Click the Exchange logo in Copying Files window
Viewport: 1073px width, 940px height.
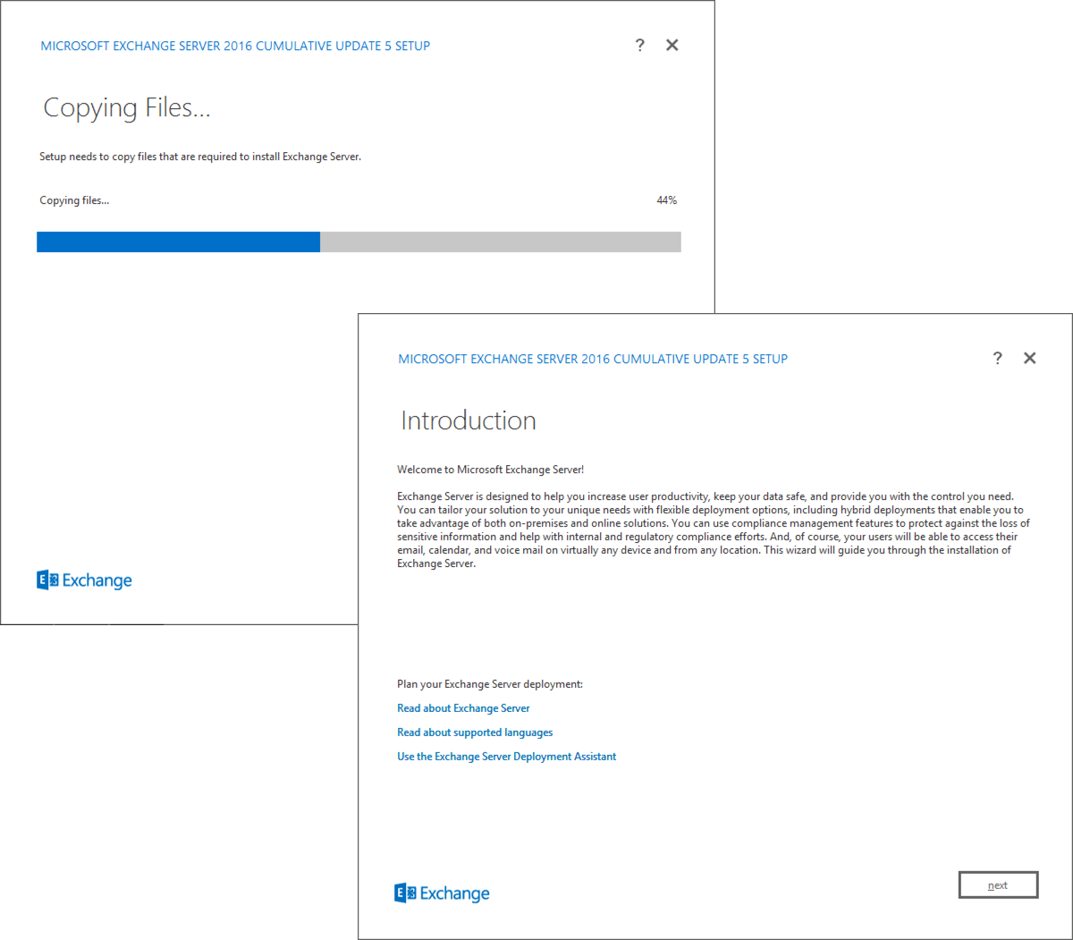[84, 580]
